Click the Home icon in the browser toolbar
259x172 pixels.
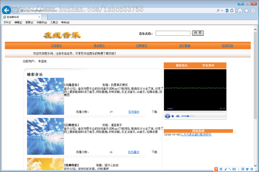240,10
